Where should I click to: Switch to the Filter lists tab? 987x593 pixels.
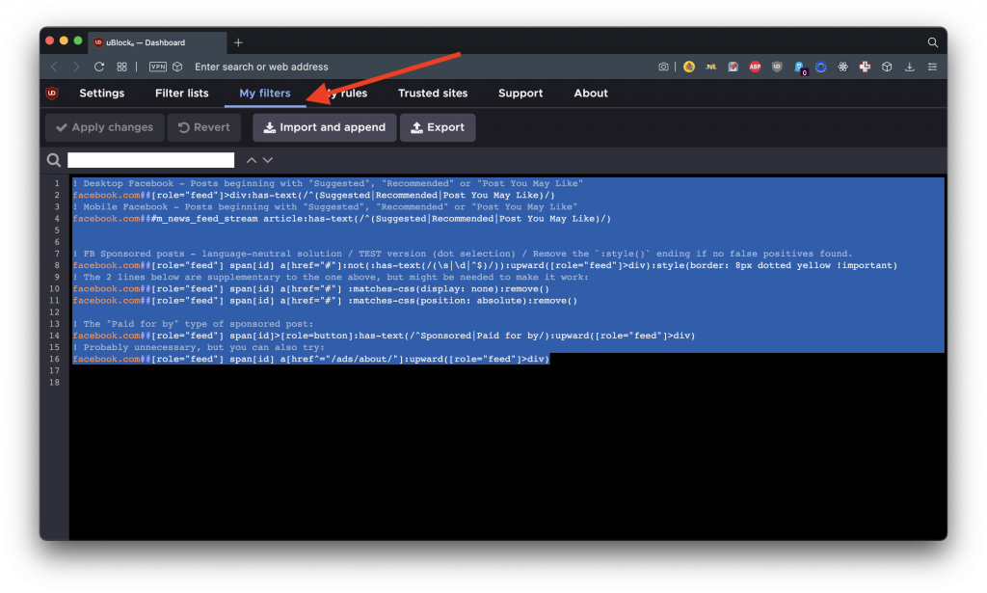click(x=181, y=94)
